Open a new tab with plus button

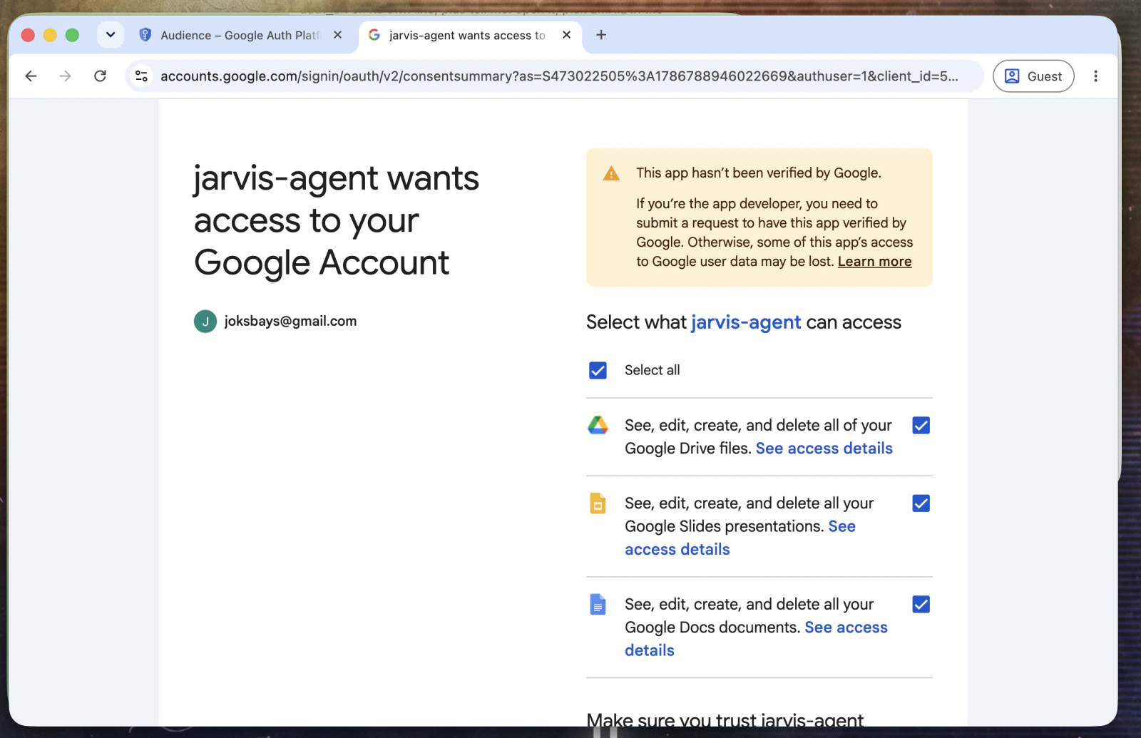(601, 35)
